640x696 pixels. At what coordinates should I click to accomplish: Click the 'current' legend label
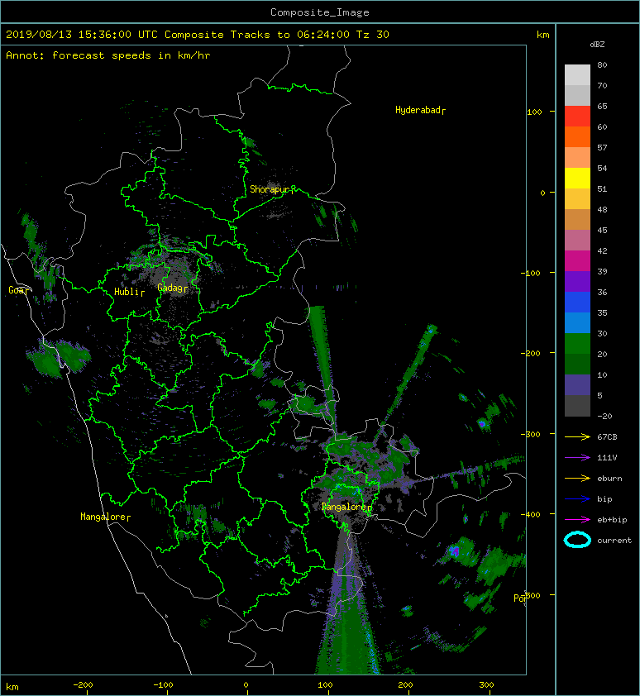pos(614,541)
